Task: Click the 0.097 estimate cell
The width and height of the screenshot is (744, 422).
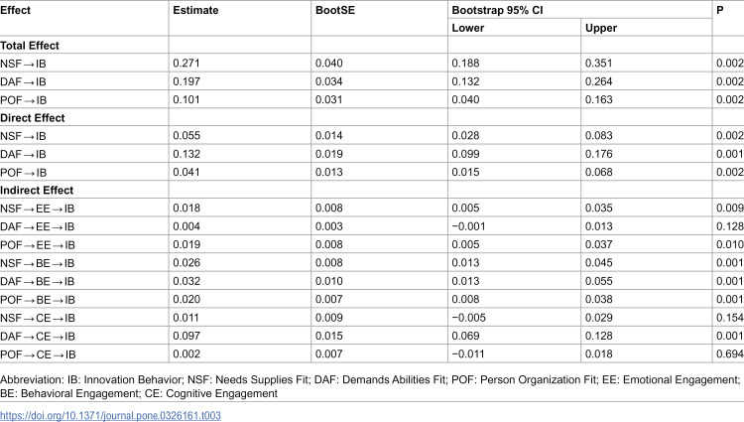Action: point(186,336)
